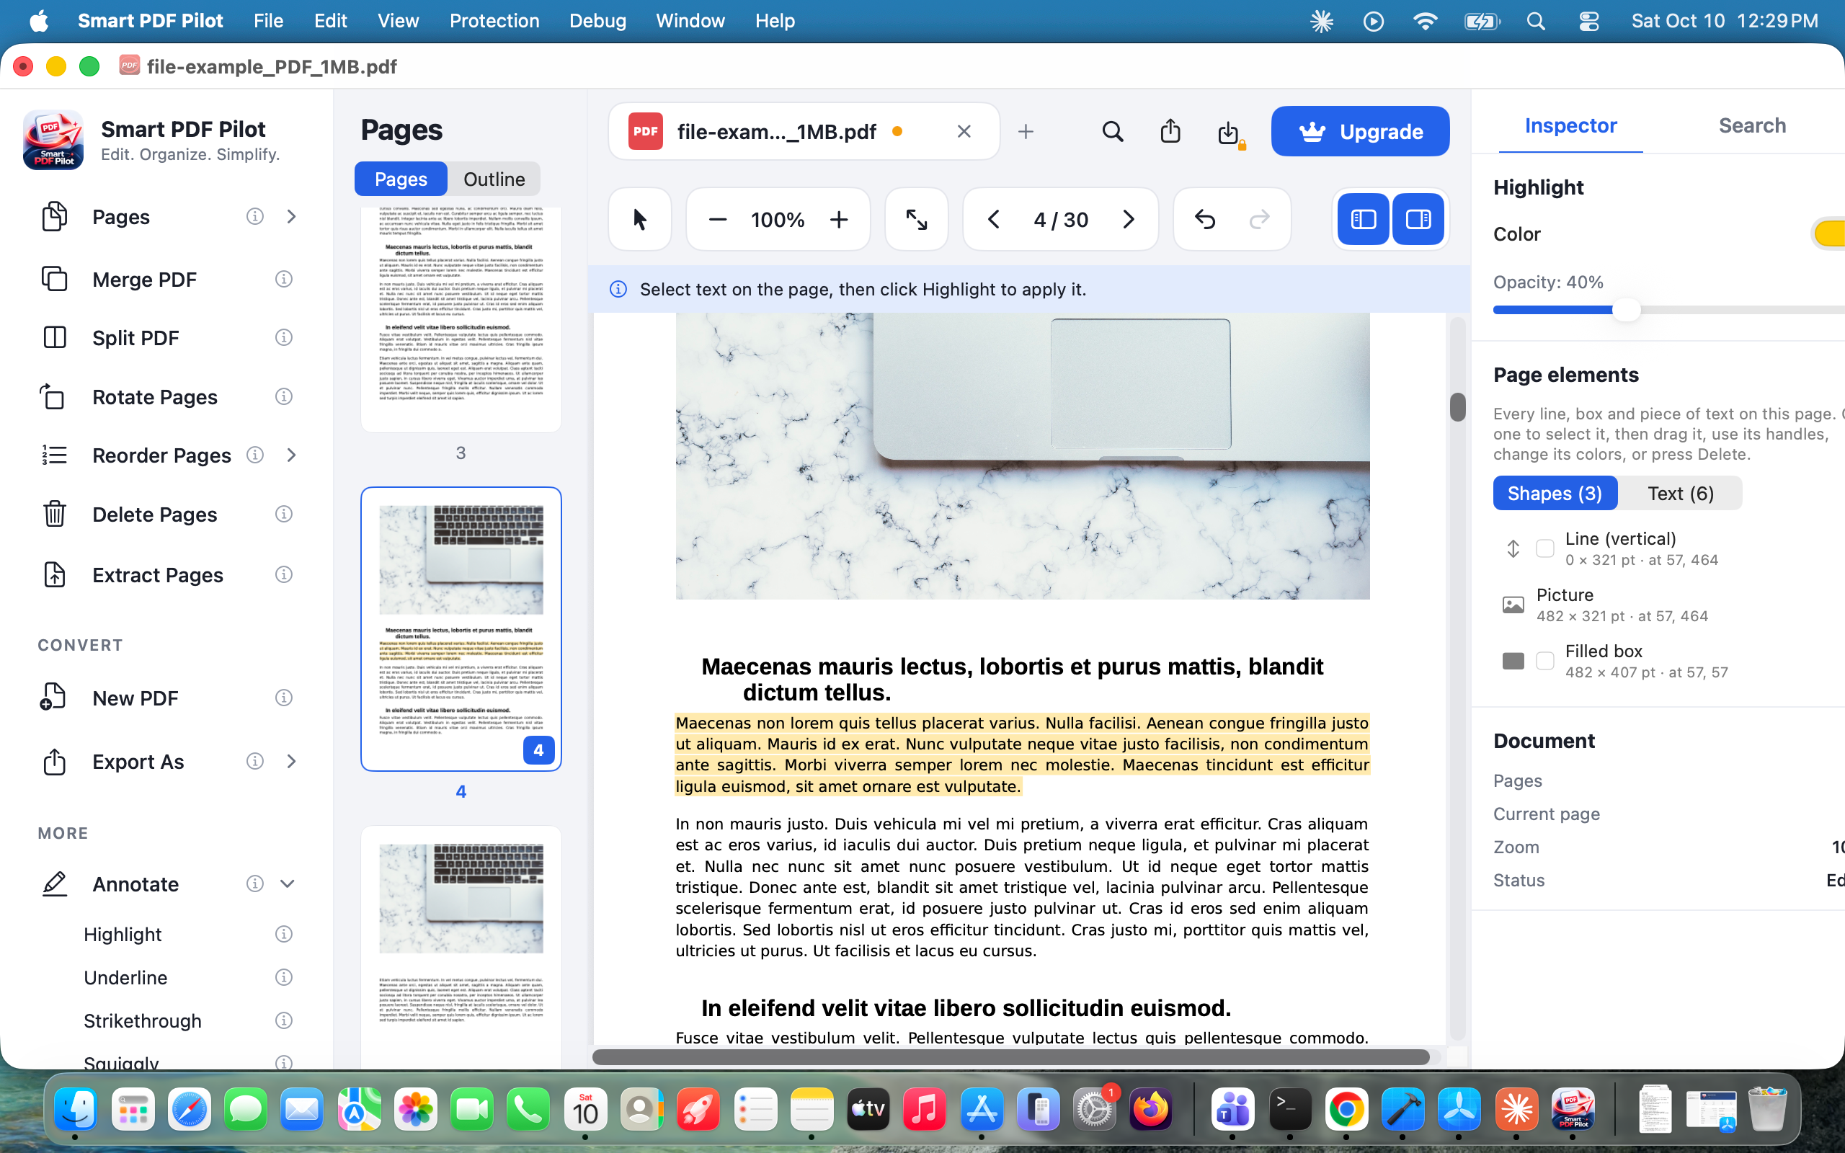Add a new document tab with plus
The width and height of the screenshot is (1845, 1153).
(x=1026, y=132)
